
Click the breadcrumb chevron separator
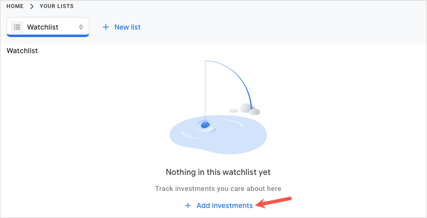click(32, 7)
